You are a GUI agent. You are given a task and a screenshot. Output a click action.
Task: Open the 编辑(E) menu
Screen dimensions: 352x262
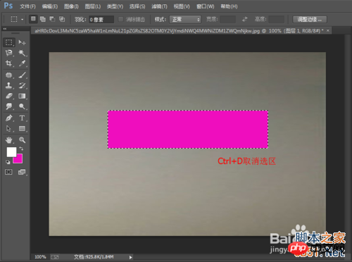click(x=50, y=6)
